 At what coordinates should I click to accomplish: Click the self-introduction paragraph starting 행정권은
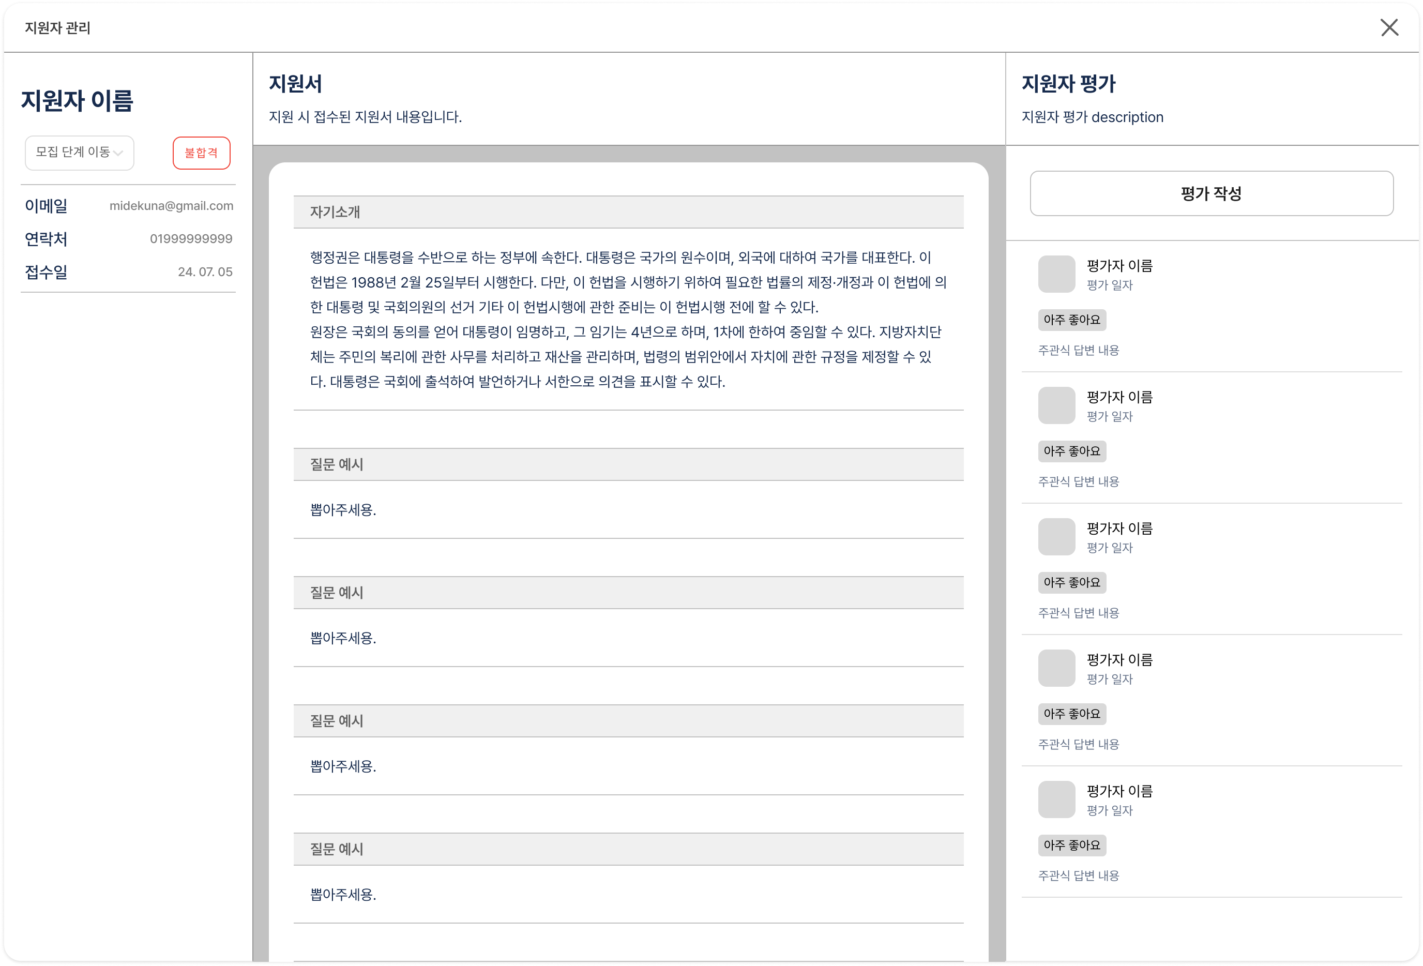[628, 319]
